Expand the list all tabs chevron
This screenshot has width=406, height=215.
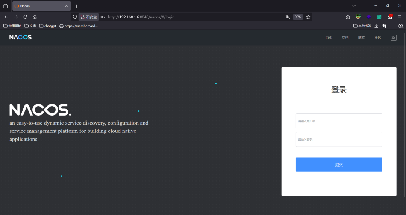point(354,6)
